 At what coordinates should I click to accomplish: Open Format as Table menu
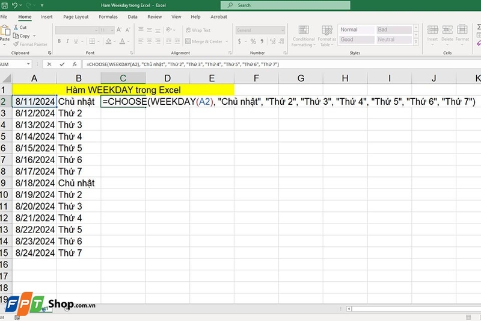click(x=326, y=36)
